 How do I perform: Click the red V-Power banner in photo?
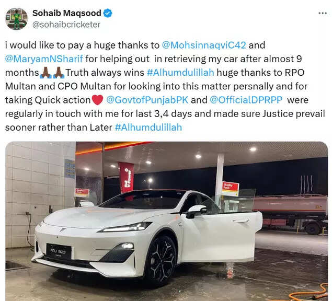tap(127, 177)
